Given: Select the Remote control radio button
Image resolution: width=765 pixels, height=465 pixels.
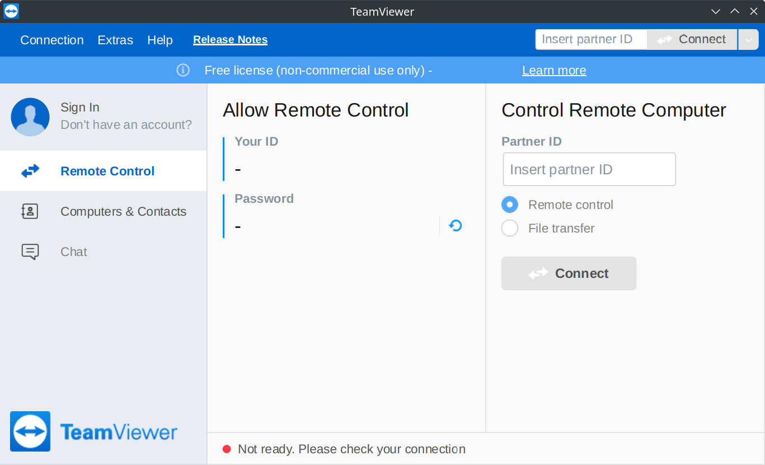Looking at the screenshot, I should tap(510, 204).
